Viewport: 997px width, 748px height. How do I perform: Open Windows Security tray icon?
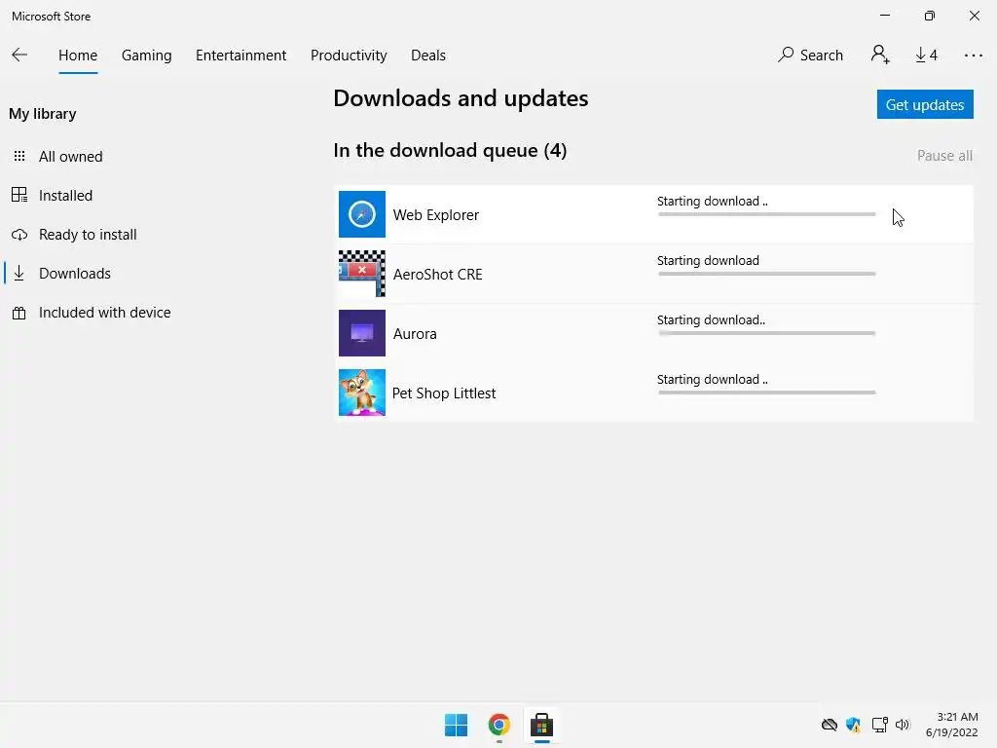(853, 725)
